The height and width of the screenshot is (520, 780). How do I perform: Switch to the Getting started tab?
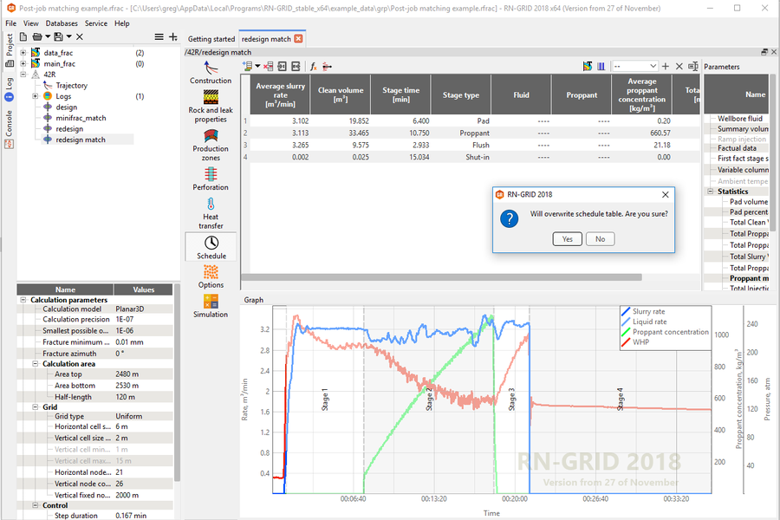[x=211, y=39]
